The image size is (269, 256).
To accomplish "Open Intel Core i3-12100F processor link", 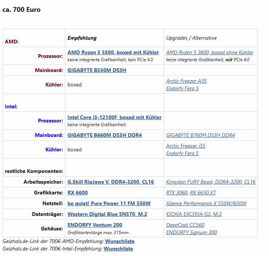I will tap(114, 117).
